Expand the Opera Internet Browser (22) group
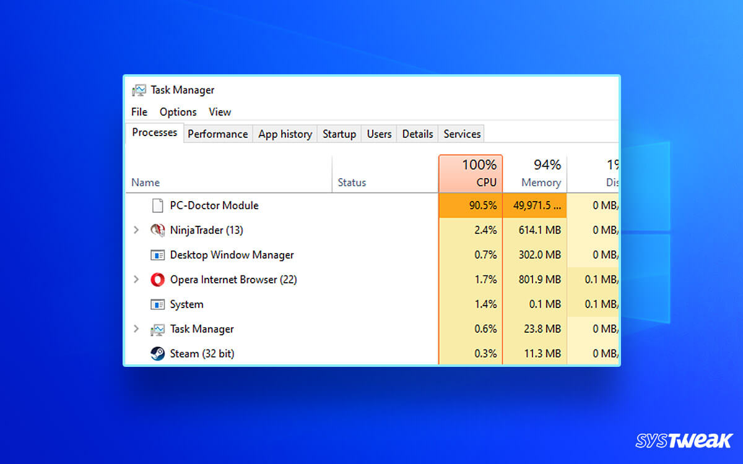 click(x=136, y=280)
